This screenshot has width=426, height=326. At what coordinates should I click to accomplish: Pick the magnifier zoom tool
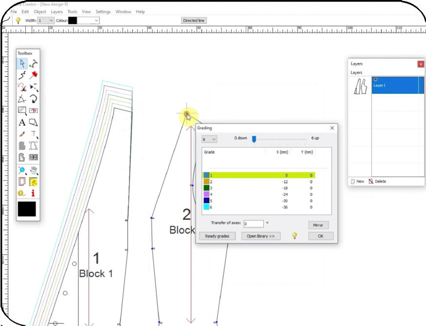21,169
